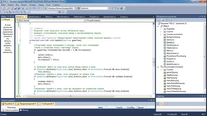Start debugging with the green play icon
Image resolution: width=207 pixels, height=116 pixels.
(46, 8)
